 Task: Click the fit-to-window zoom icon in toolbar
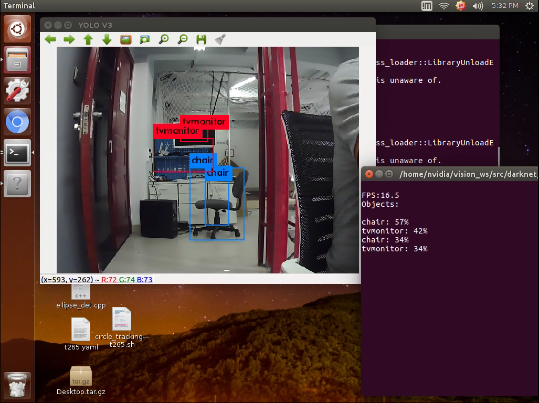145,39
